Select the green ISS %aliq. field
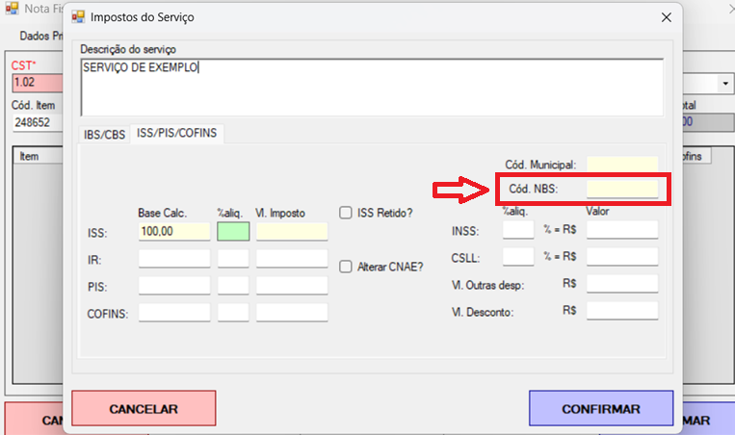The width and height of the screenshot is (735, 435). point(233,231)
